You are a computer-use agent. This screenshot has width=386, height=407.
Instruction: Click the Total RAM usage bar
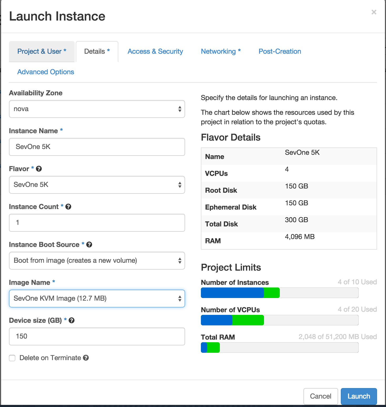coord(280,348)
